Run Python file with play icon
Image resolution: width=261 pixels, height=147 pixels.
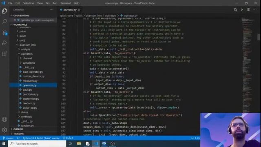coord(242,10)
